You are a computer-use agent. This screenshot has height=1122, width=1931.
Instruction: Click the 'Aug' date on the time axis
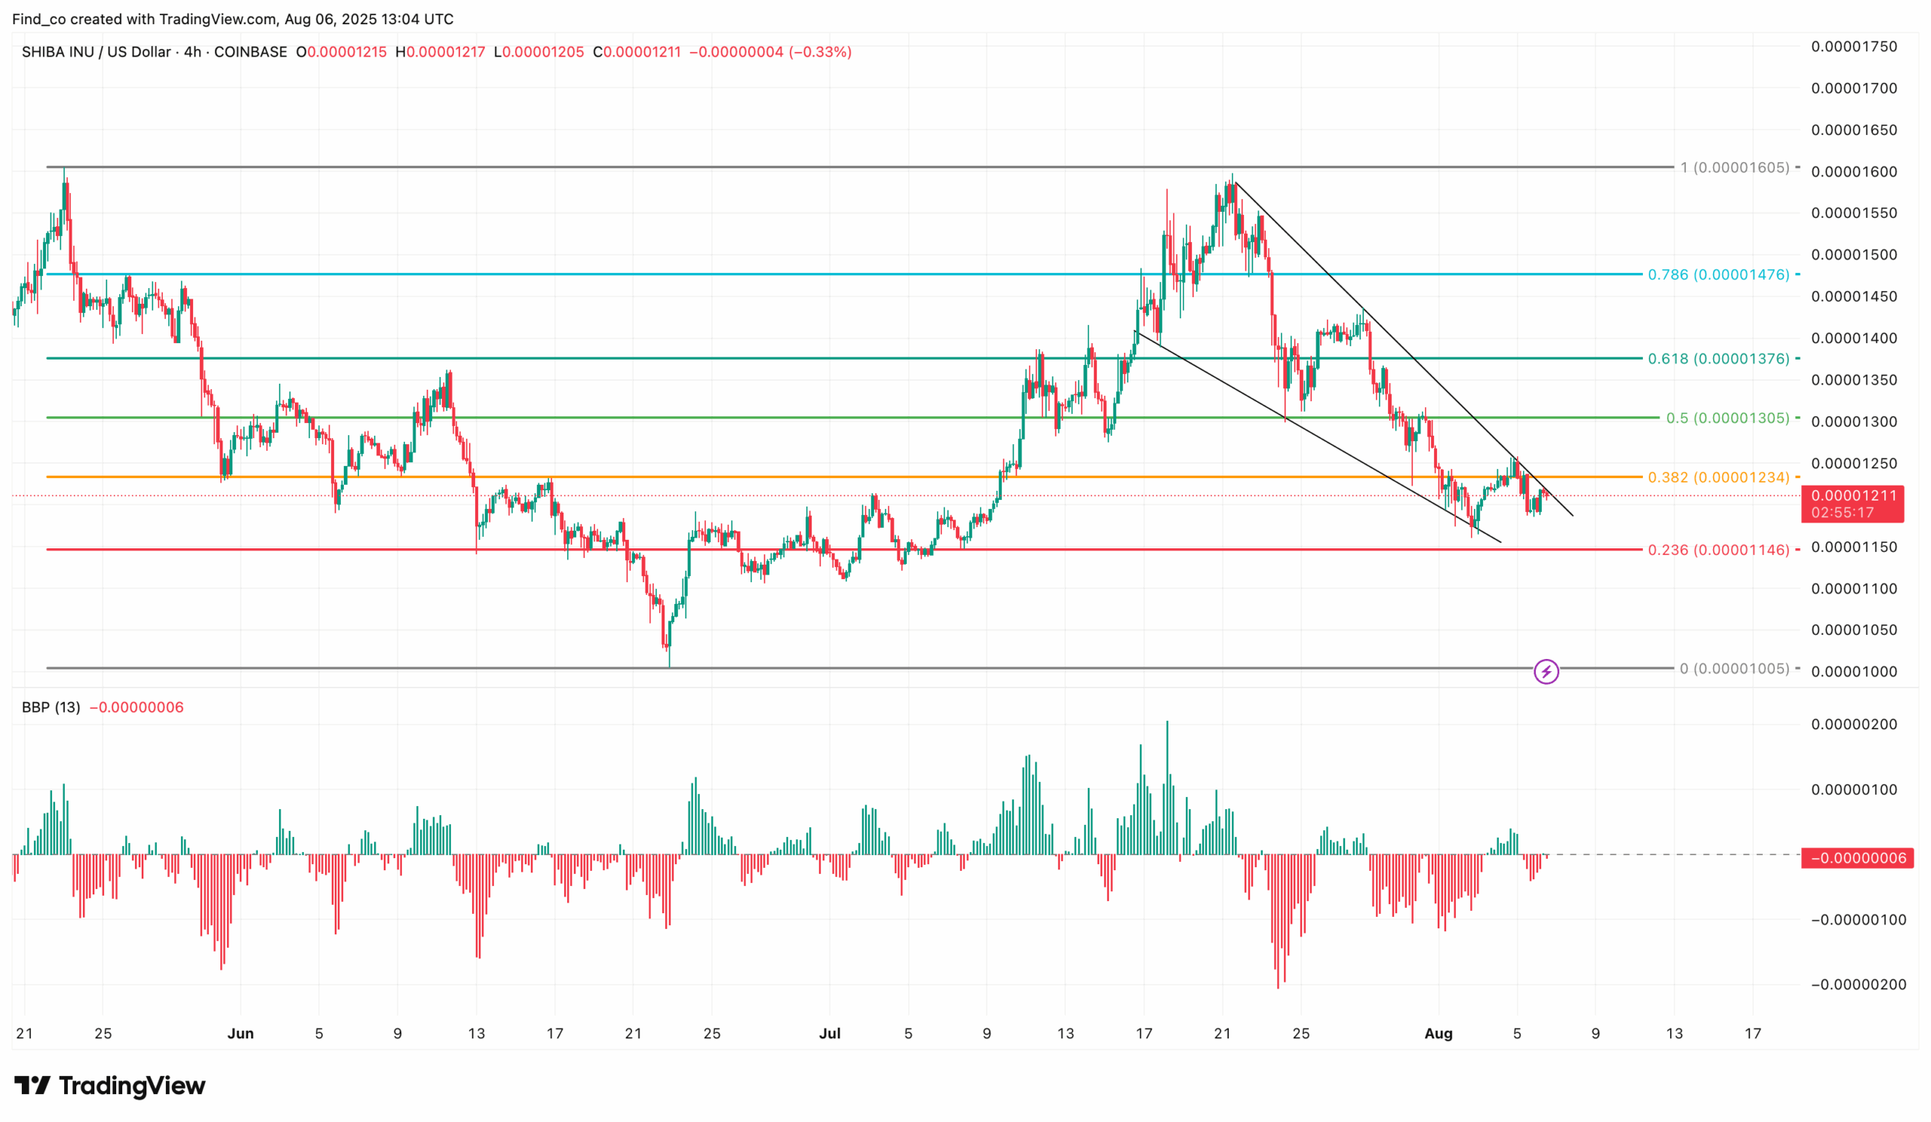(1438, 1033)
